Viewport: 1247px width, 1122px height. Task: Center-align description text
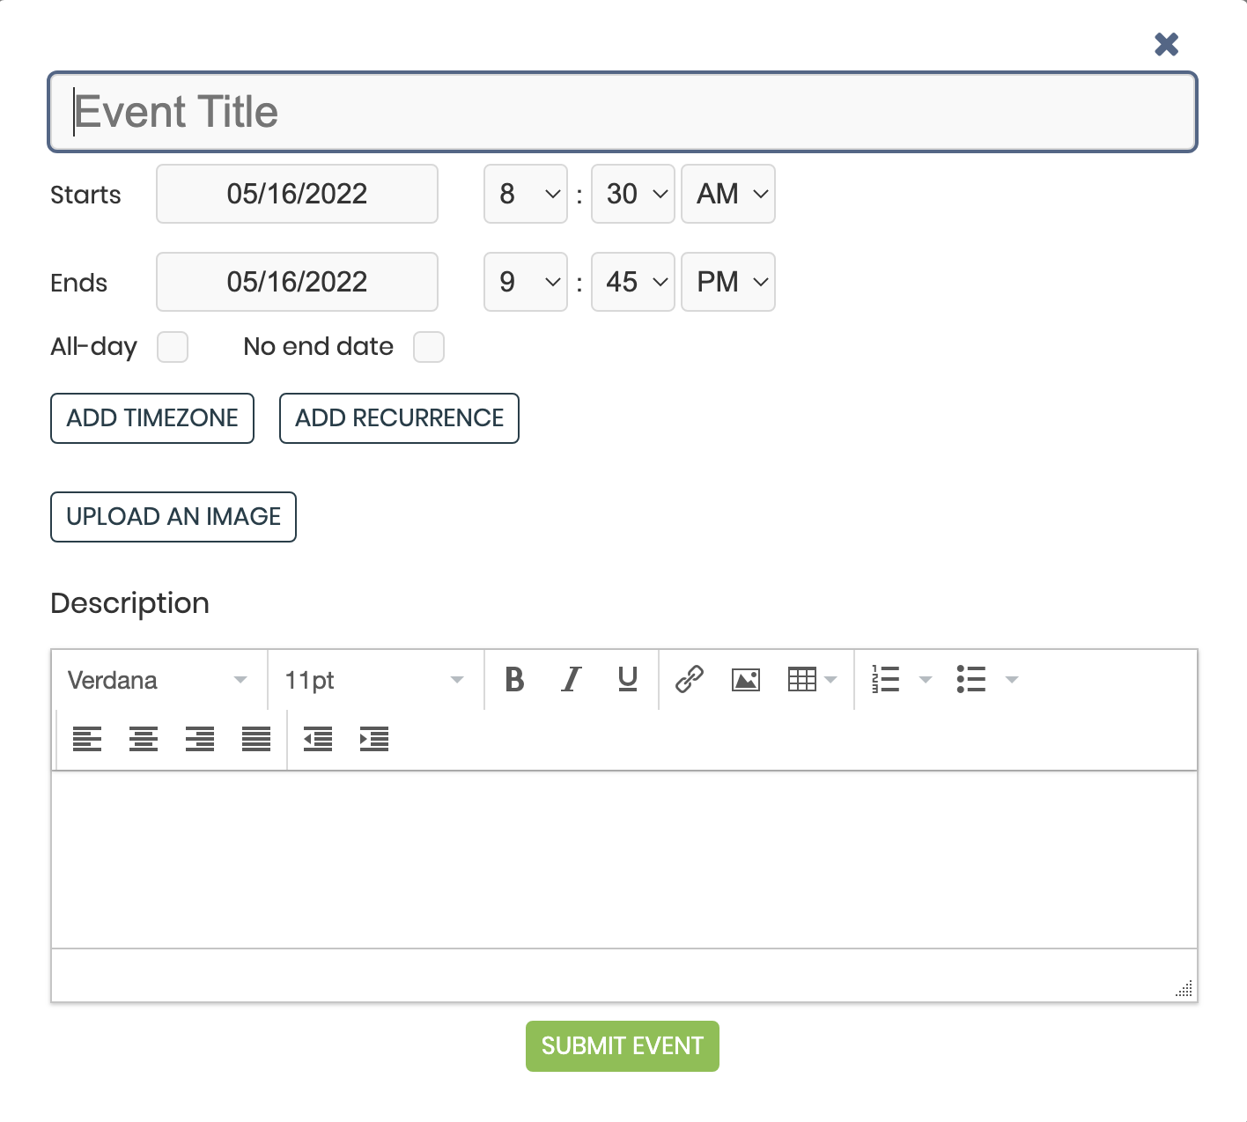coord(144,740)
